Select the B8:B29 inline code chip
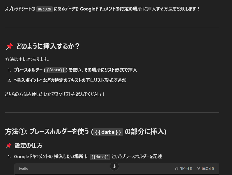The width and height of the screenshot is (232, 175). pos(44,9)
